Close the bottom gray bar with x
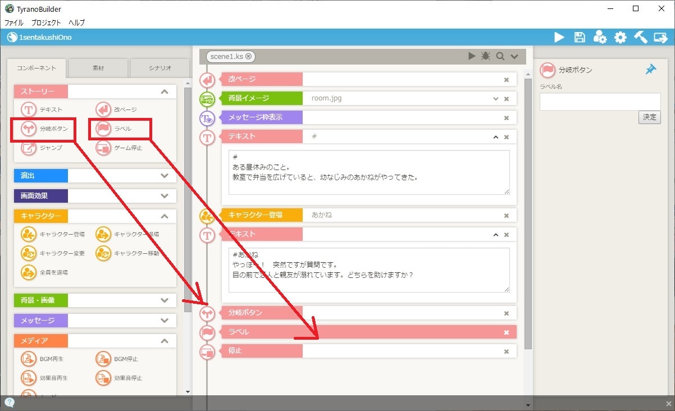 [668, 403]
